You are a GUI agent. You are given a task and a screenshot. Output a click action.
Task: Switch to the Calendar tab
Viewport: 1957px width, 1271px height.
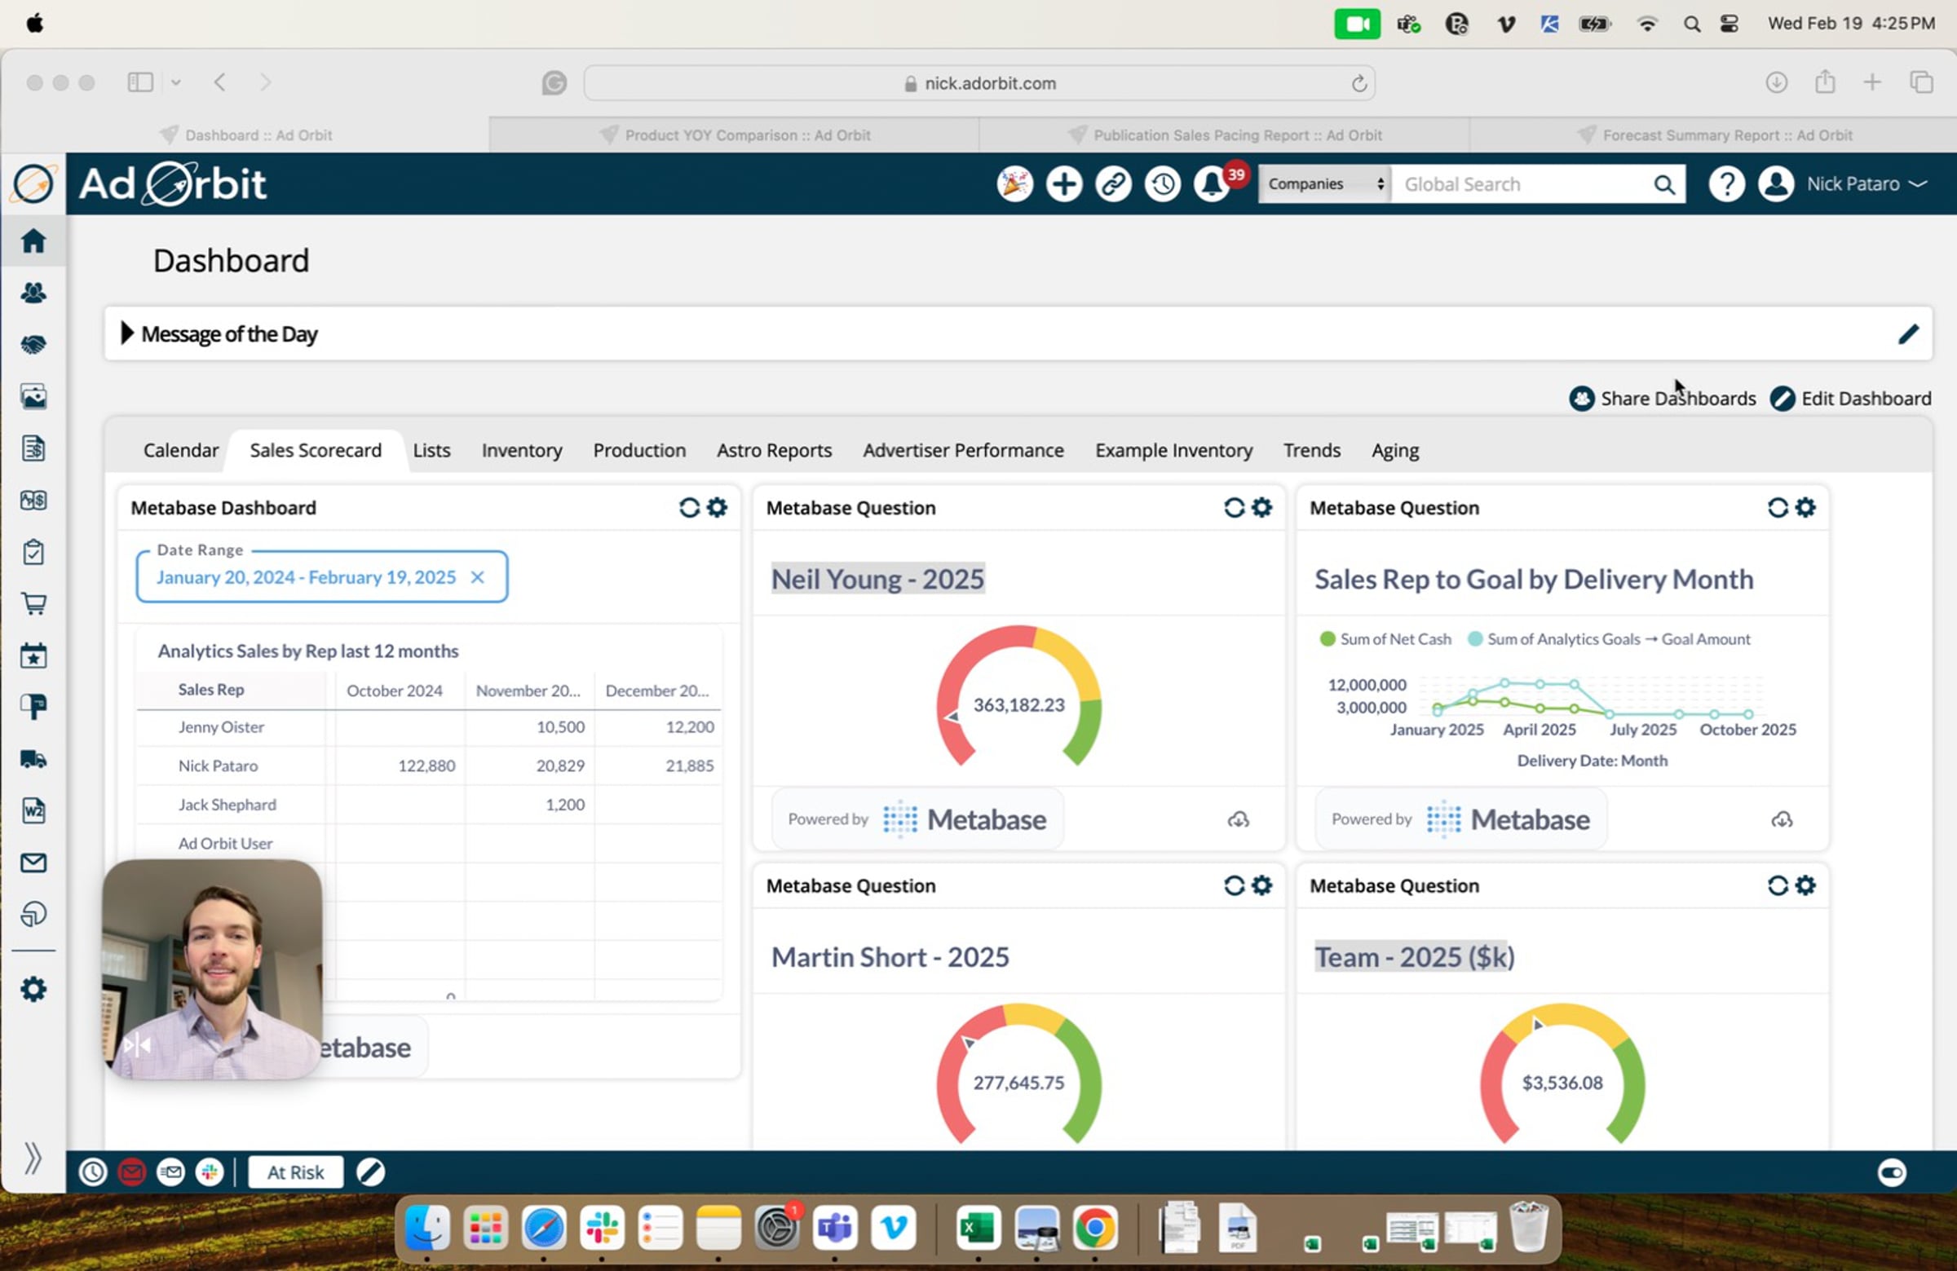point(181,451)
